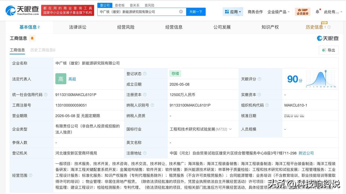Open legal representative 高超 link

72,79
